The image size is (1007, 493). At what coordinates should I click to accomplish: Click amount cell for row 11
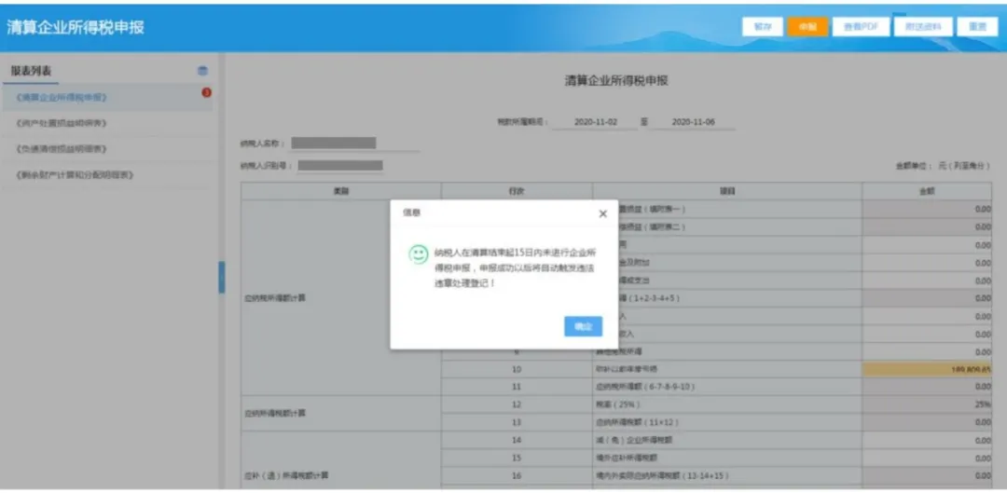click(927, 387)
